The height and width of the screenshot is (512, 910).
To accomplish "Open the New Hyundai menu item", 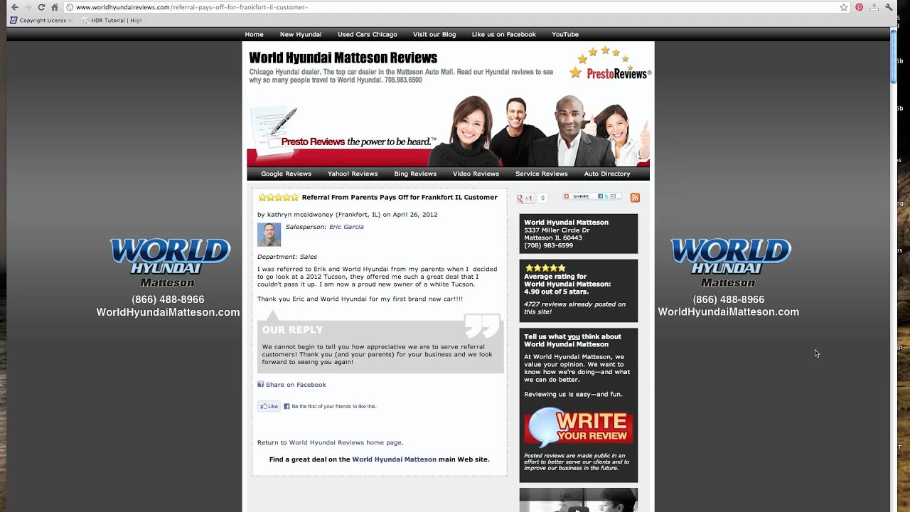I will 301,34.
